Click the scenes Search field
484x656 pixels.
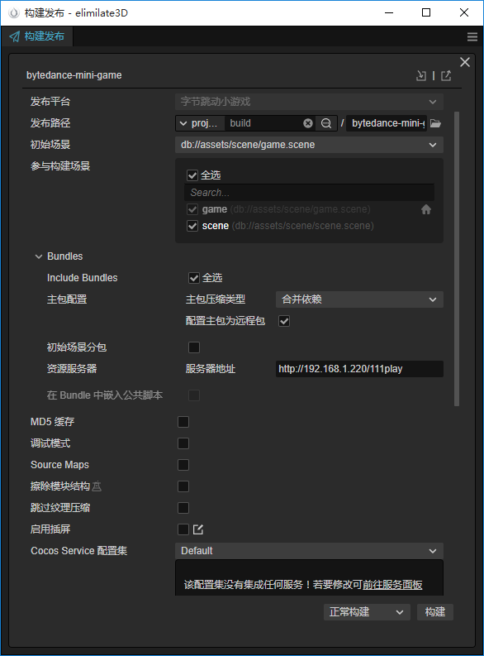click(x=309, y=193)
